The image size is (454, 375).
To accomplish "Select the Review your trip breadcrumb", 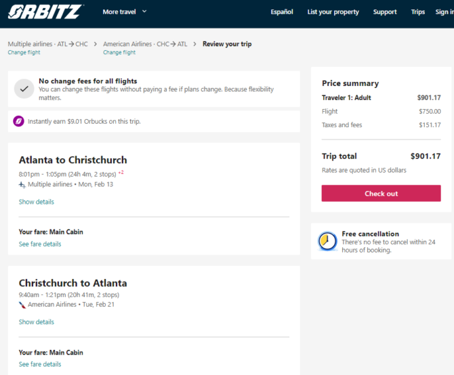I will (x=227, y=44).
